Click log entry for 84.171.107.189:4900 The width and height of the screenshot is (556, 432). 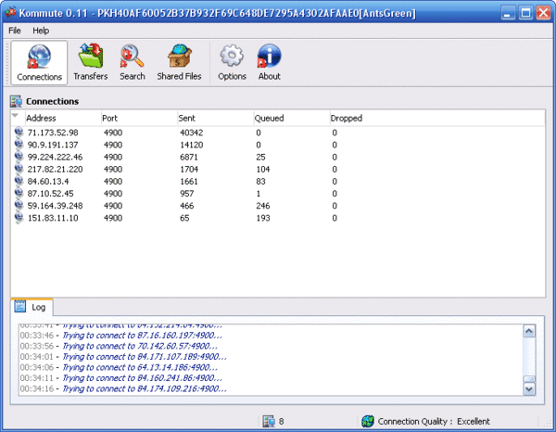point(123,357)
